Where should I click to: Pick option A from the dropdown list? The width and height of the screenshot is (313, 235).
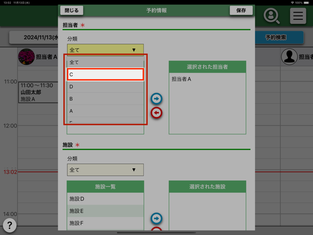tap(105, 111)
